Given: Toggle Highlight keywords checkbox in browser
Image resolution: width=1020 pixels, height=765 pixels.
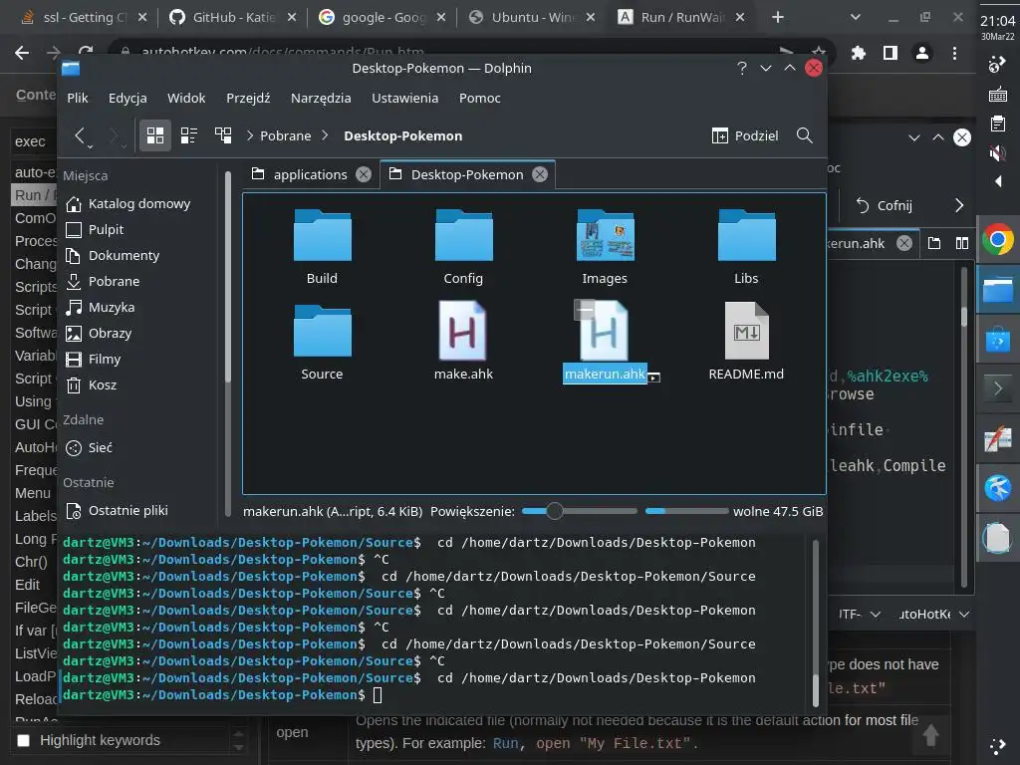Looking at the screenshot, I should [x=24, y=740].
